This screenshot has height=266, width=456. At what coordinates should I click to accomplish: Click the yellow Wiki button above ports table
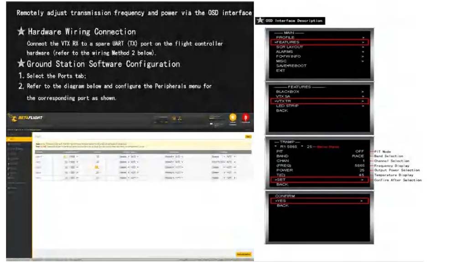248,136
